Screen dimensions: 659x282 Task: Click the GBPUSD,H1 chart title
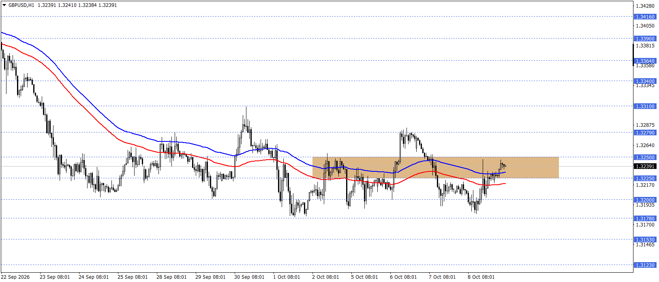pos(21,5)
